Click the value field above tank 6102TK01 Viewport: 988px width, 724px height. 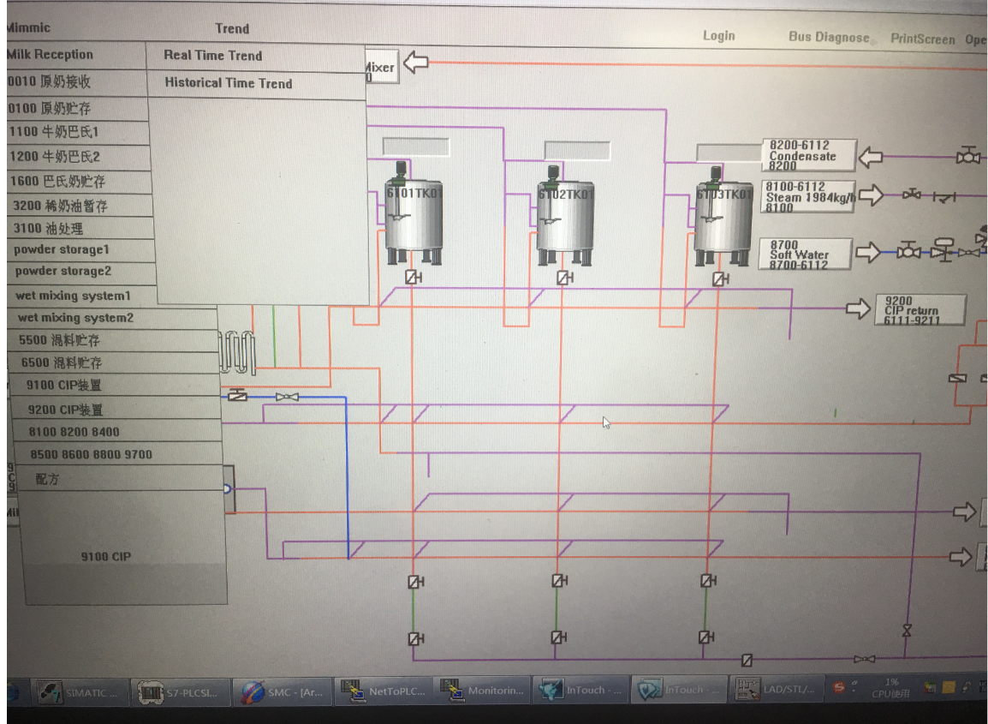click(x=577, y=151)
